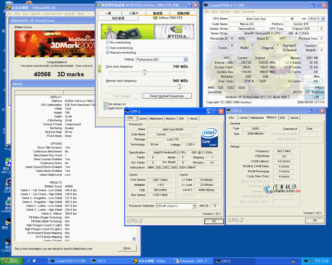Screen dimensions: 332x265
Task: Open the Performance (3D) settings dropdown
Action: click(x=162, y=59)
